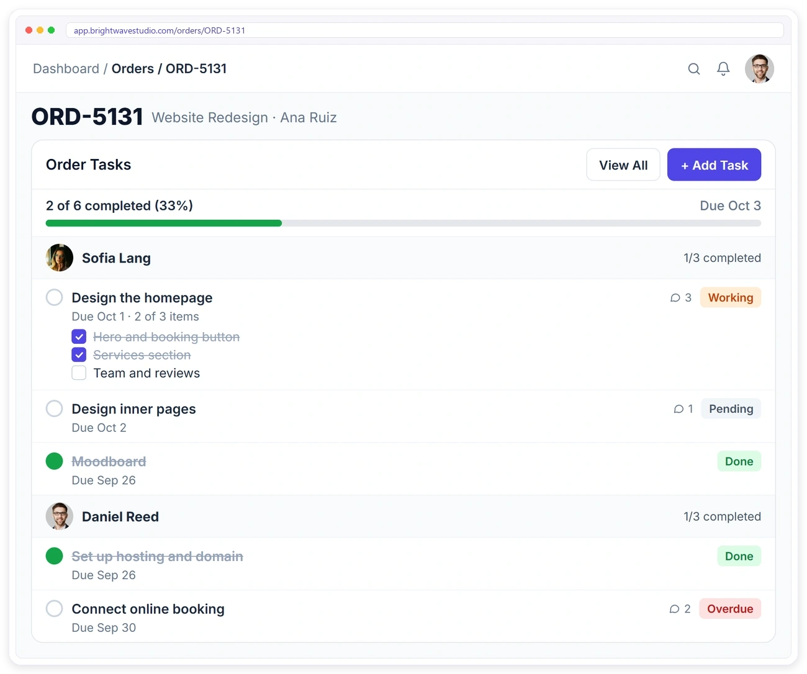Open the Moodboard task title
The height and width of the screenshot is (674, 807).
pos(109,461)
